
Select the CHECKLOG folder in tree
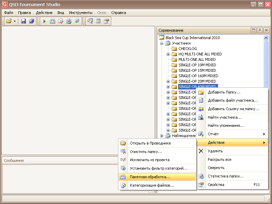click(187, 49)
